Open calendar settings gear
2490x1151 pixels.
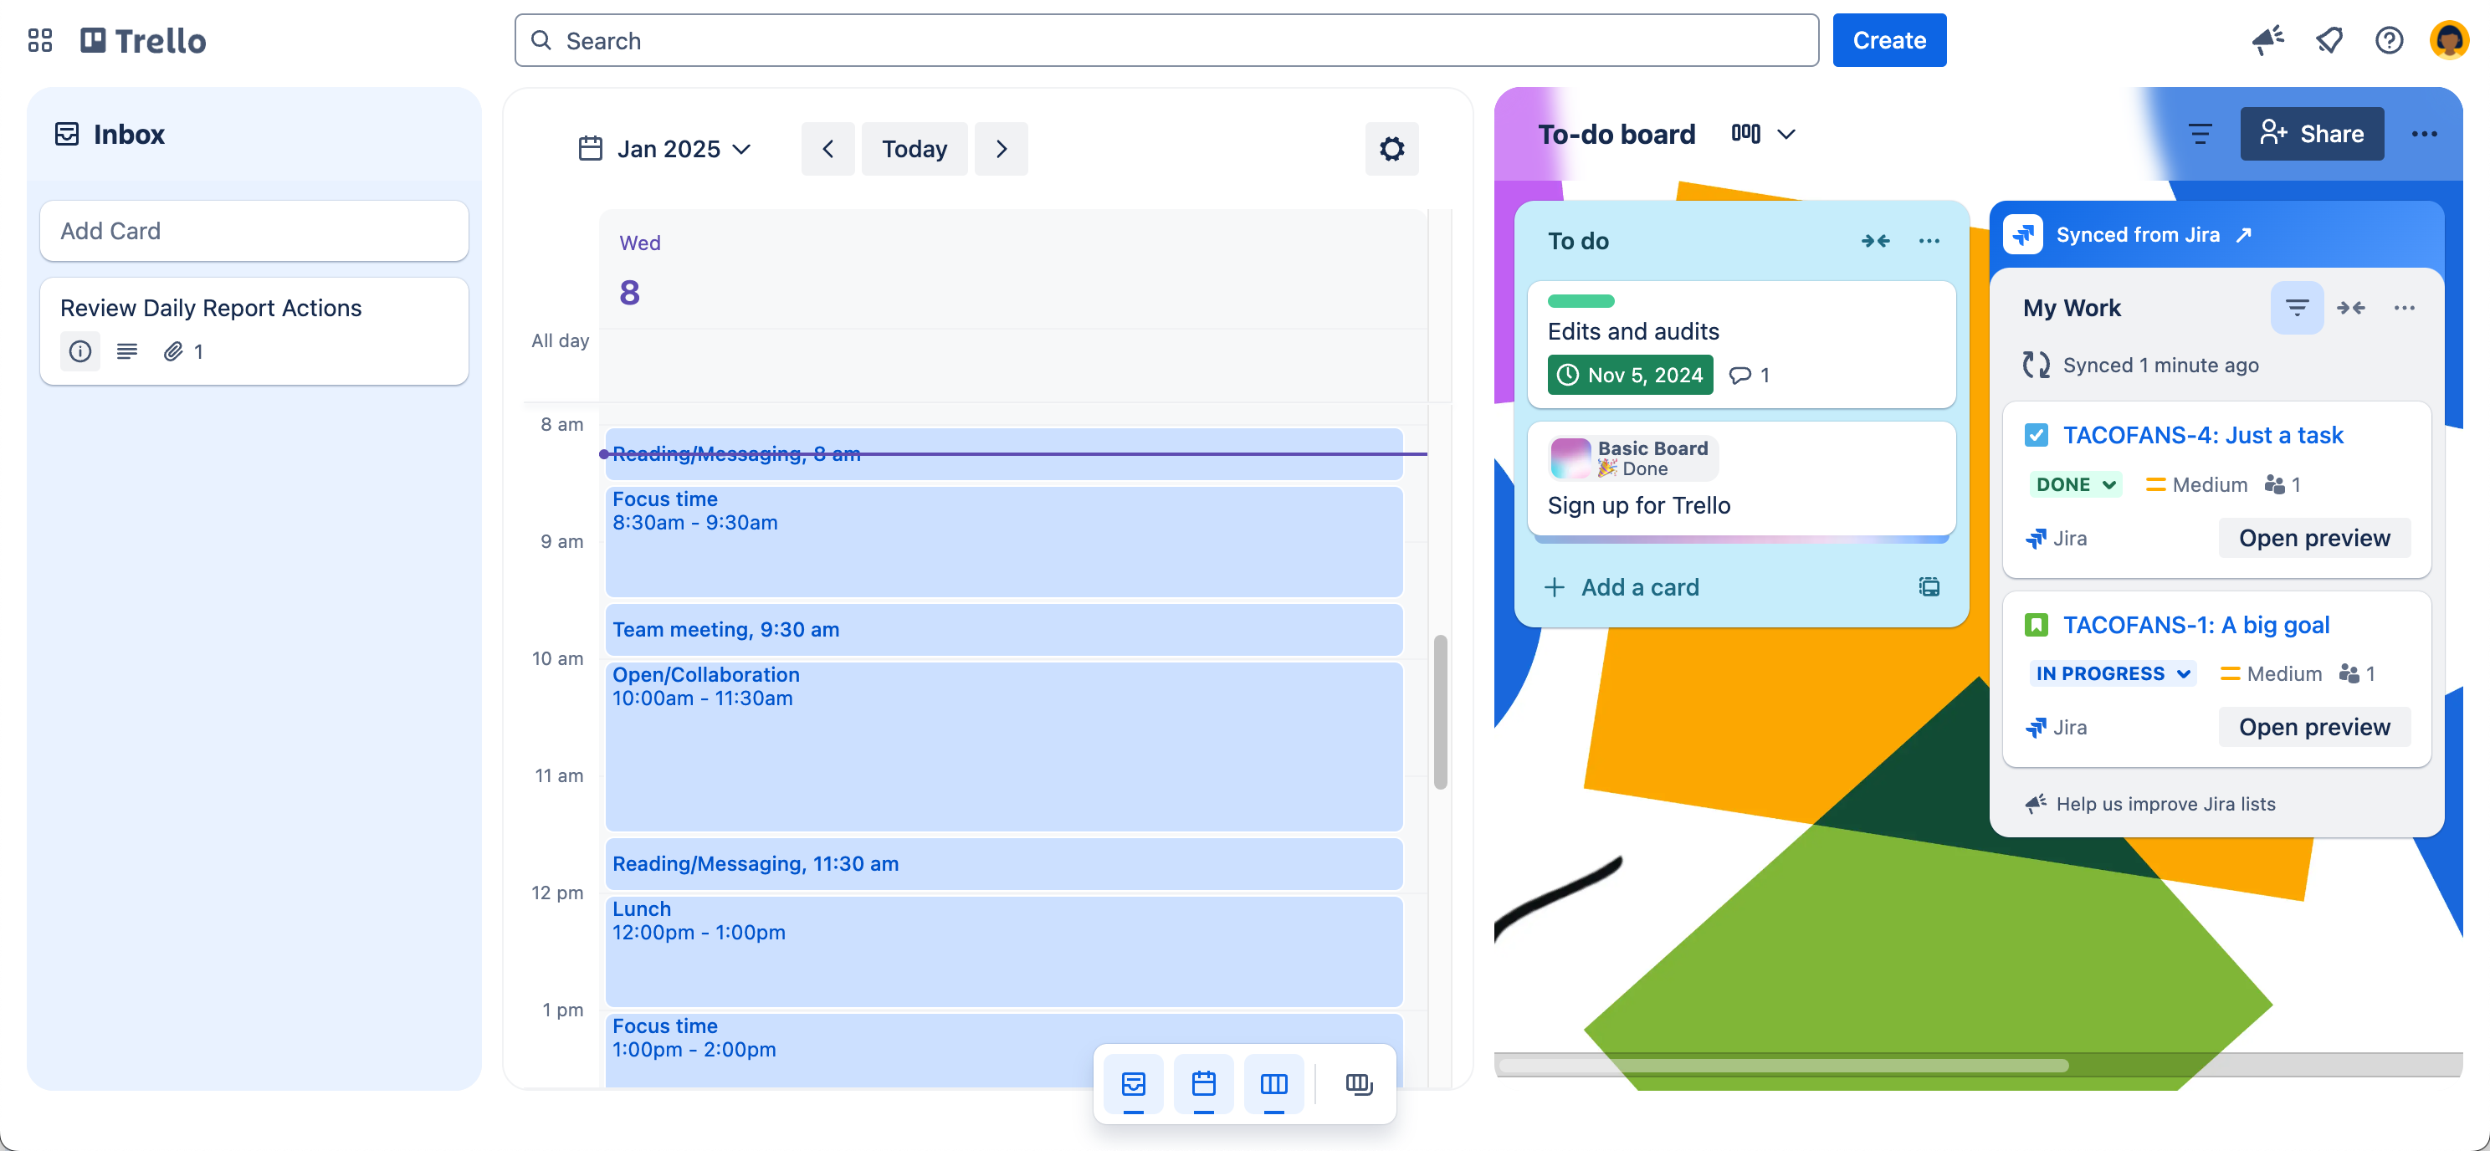click(x=1391, y=149)
